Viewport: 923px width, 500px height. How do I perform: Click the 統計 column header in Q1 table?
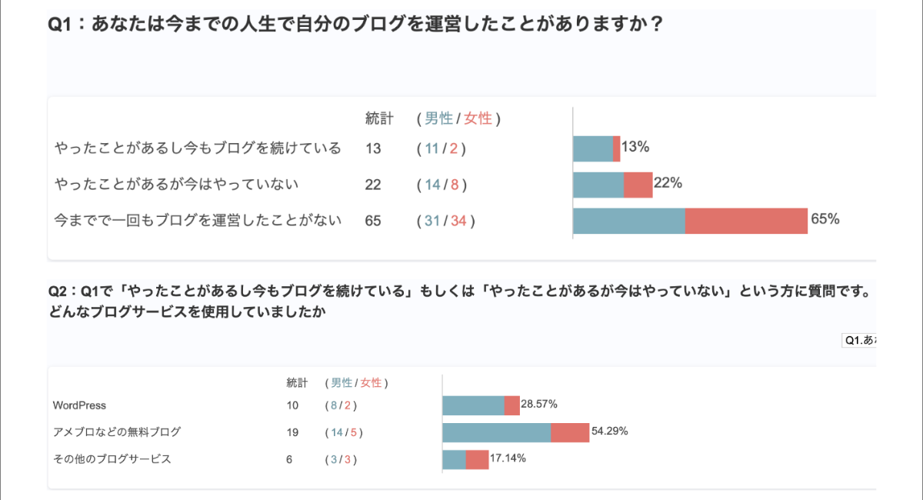tap(379, 118)
